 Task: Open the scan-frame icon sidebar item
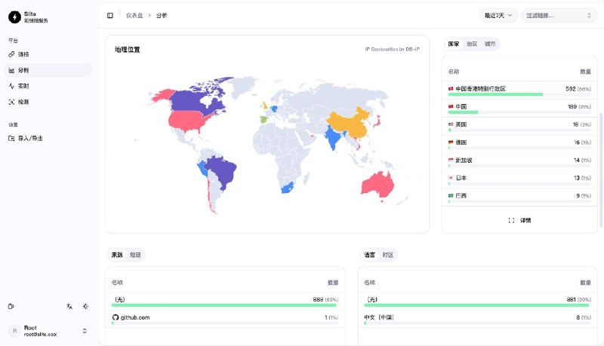[48, 102]
